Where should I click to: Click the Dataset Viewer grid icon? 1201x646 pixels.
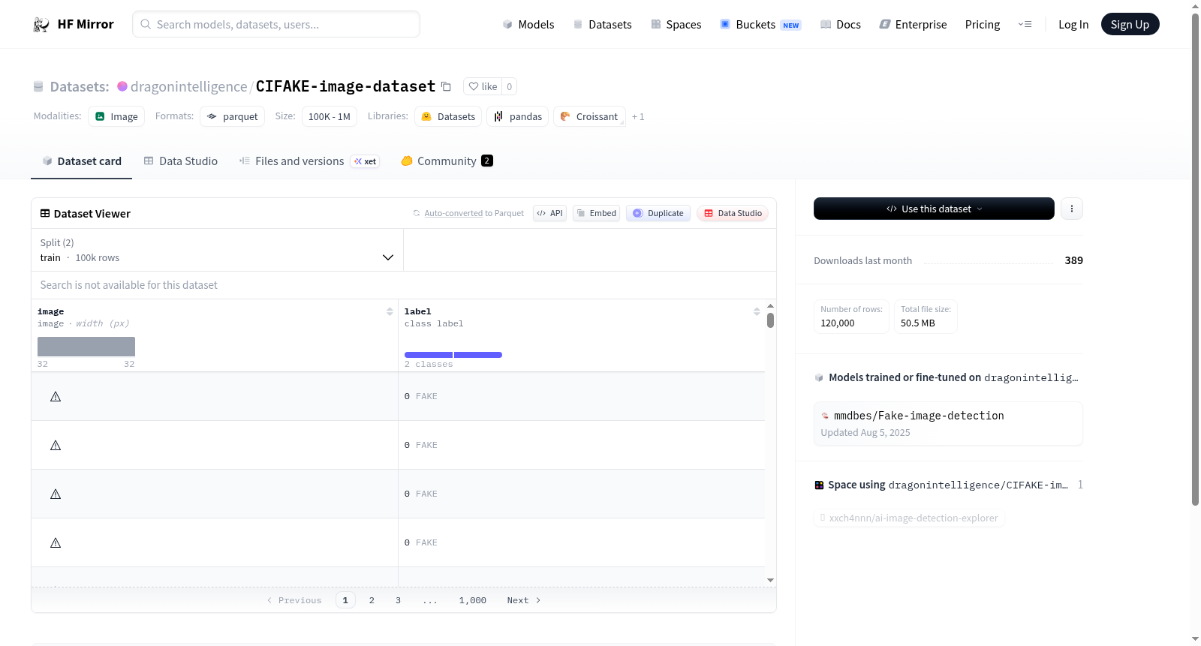click(x=45, y=214)
